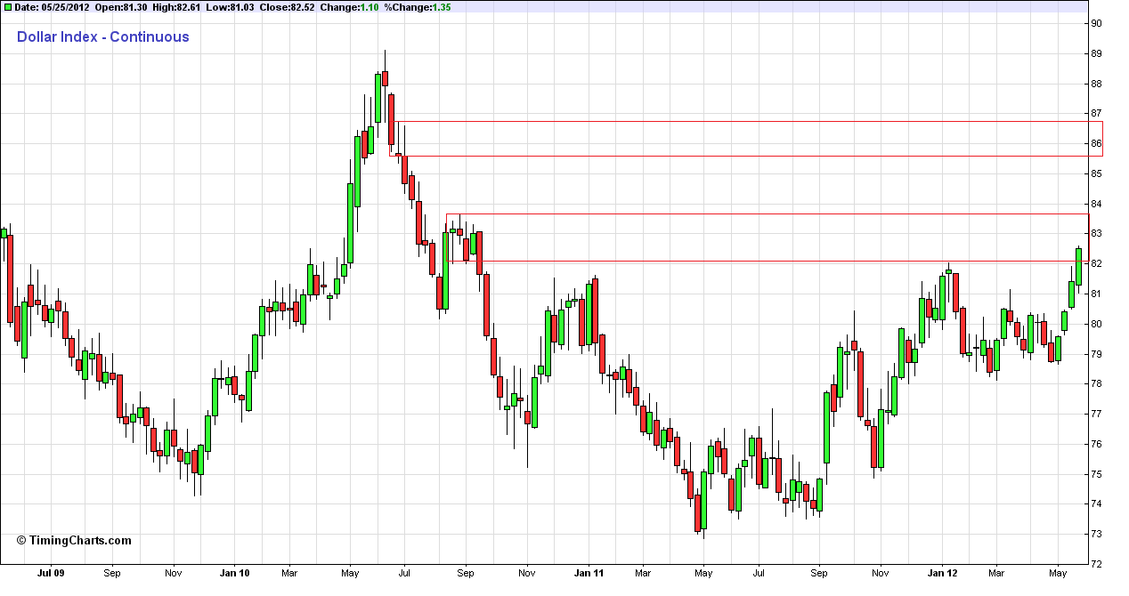Click the green square icon beside Date
Screen dimensions: 1129x596
point(8,7)
